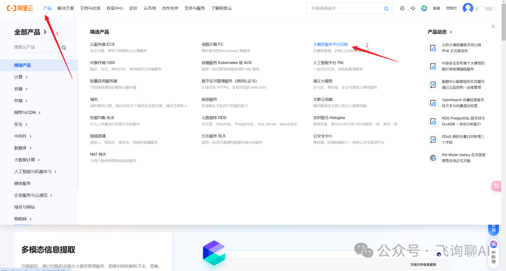Open the 解决方案 menu

pyautogui.click(x=66, y=8)
